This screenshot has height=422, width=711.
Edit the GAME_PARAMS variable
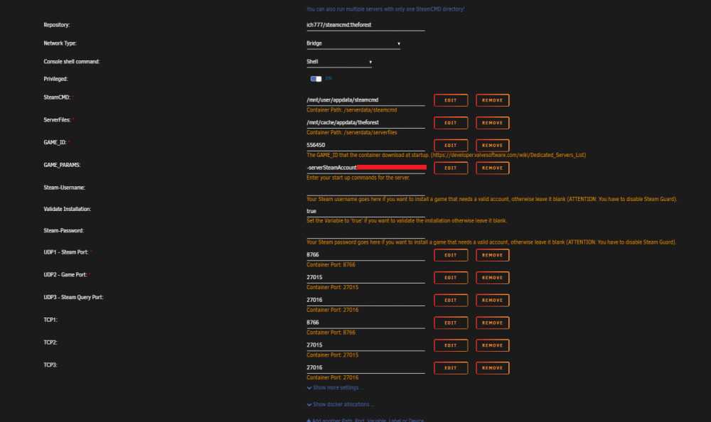451,168
